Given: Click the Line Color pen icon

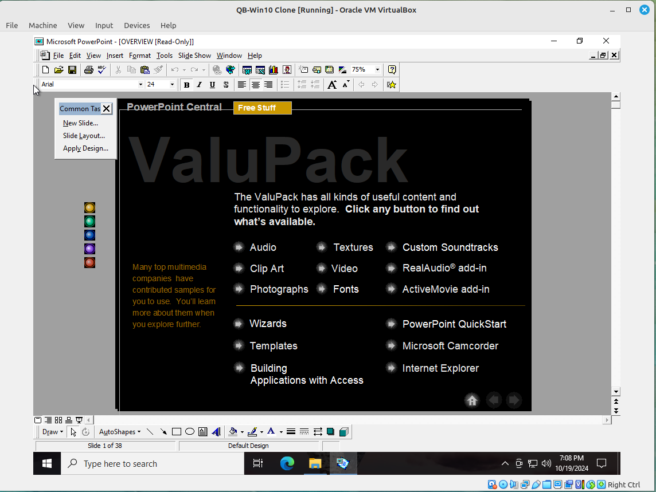Looking at the screenshot, I should [252, 432].
